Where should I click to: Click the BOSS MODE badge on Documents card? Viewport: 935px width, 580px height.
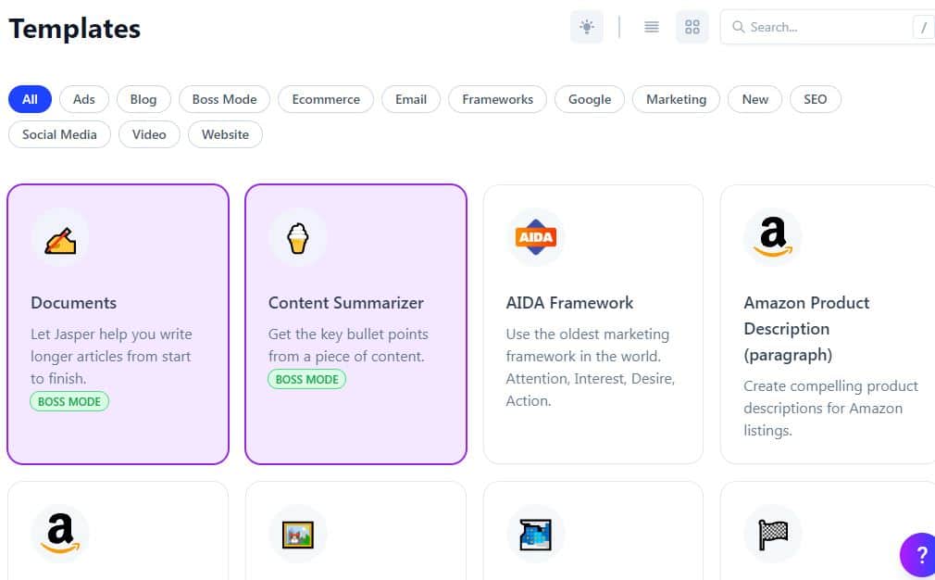pos(69,401)
